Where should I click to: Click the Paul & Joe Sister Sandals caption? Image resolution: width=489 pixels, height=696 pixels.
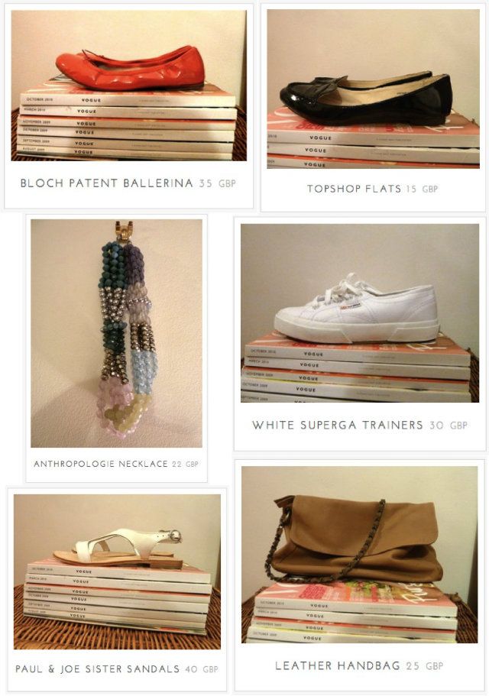pyautogui.click(x=97, y=669)
